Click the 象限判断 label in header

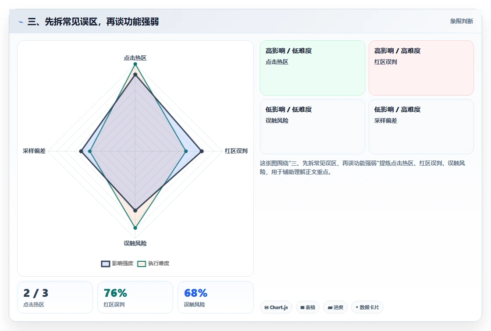coord(461,21)
